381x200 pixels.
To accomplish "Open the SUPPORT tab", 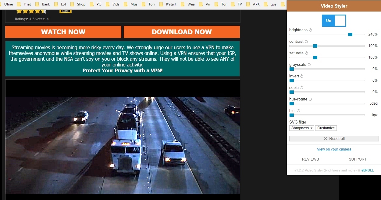I will point(358,159).
